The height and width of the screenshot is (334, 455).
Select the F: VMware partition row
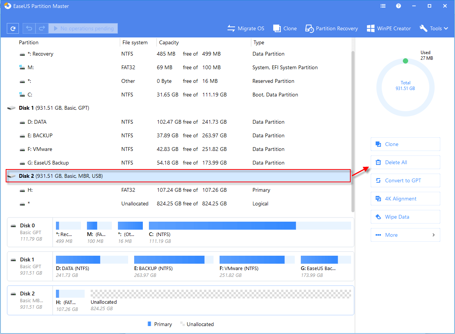pyautogui.click(x=178, y=149)
